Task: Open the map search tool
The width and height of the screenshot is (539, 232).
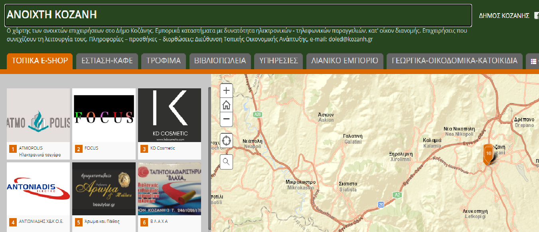Action: tap(226, 162)
